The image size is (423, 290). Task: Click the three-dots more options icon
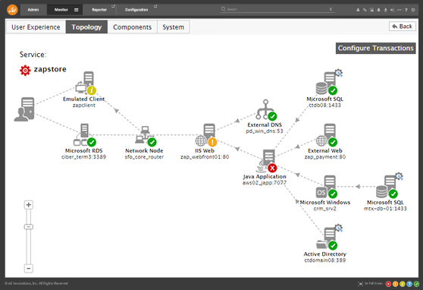399,10
